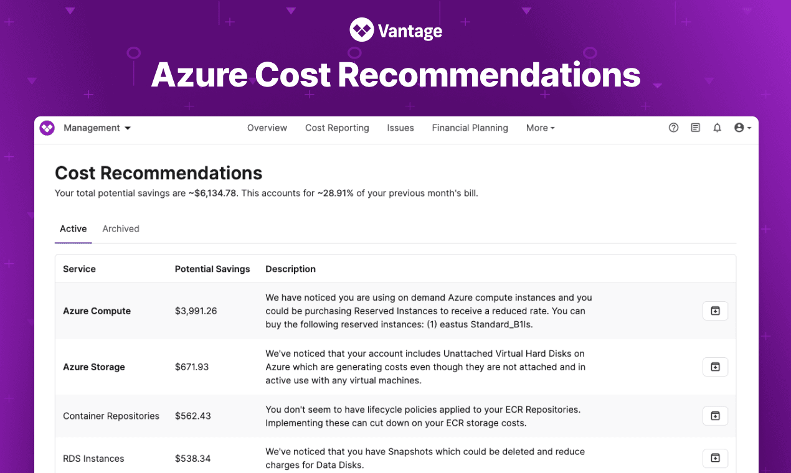Navigate to Cost Reporting
The width and height of the screenshot is (791, 473).
[336, 128]
